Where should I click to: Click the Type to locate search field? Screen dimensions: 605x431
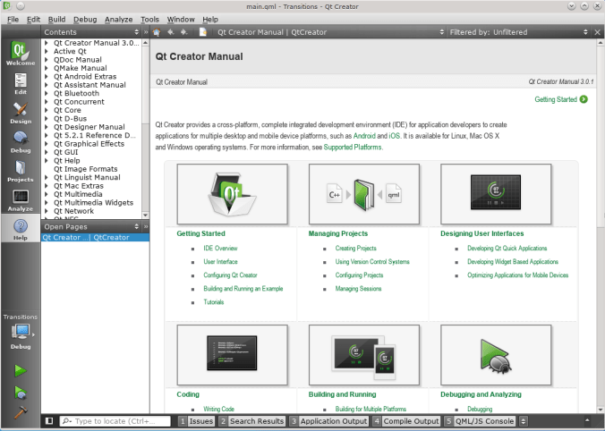pyautogui.click(x=115, y=421)
